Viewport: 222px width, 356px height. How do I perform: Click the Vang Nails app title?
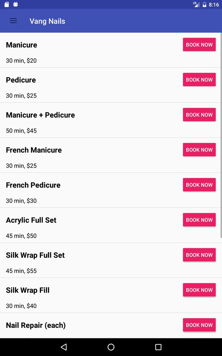47,21
